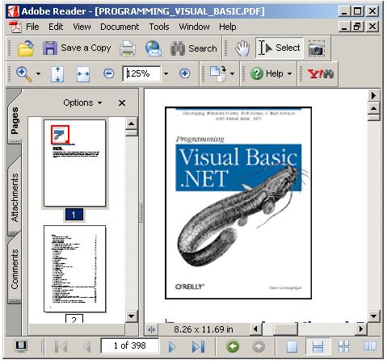The height and width of the screenshot is (364, 387).
Task: Click page size 8.26 x 11.69 in
Action: point(204,329)
